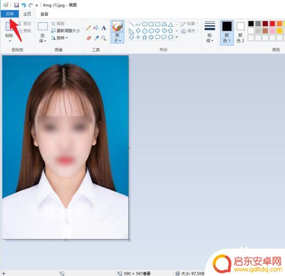Choose the Hexagon shape
Image resolution: width=285 pixels, height=276 pixels.
click(151, 31)
